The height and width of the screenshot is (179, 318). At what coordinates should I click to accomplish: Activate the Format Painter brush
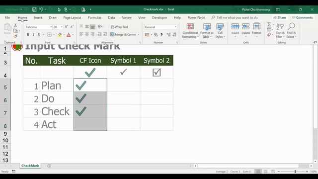click(x=15, y=36)
